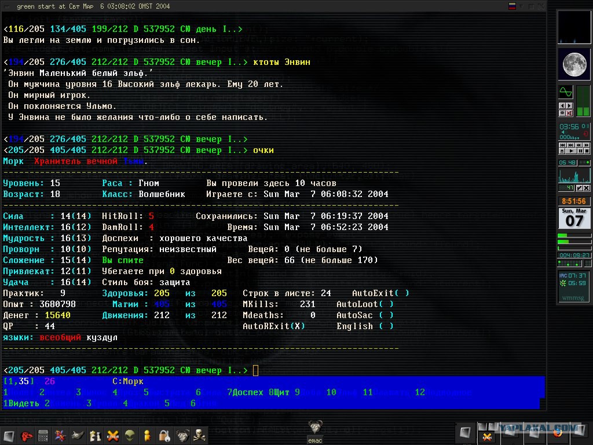Click the 'Стиль боя: защита' line
593x445 pixels.
[146, 282]
